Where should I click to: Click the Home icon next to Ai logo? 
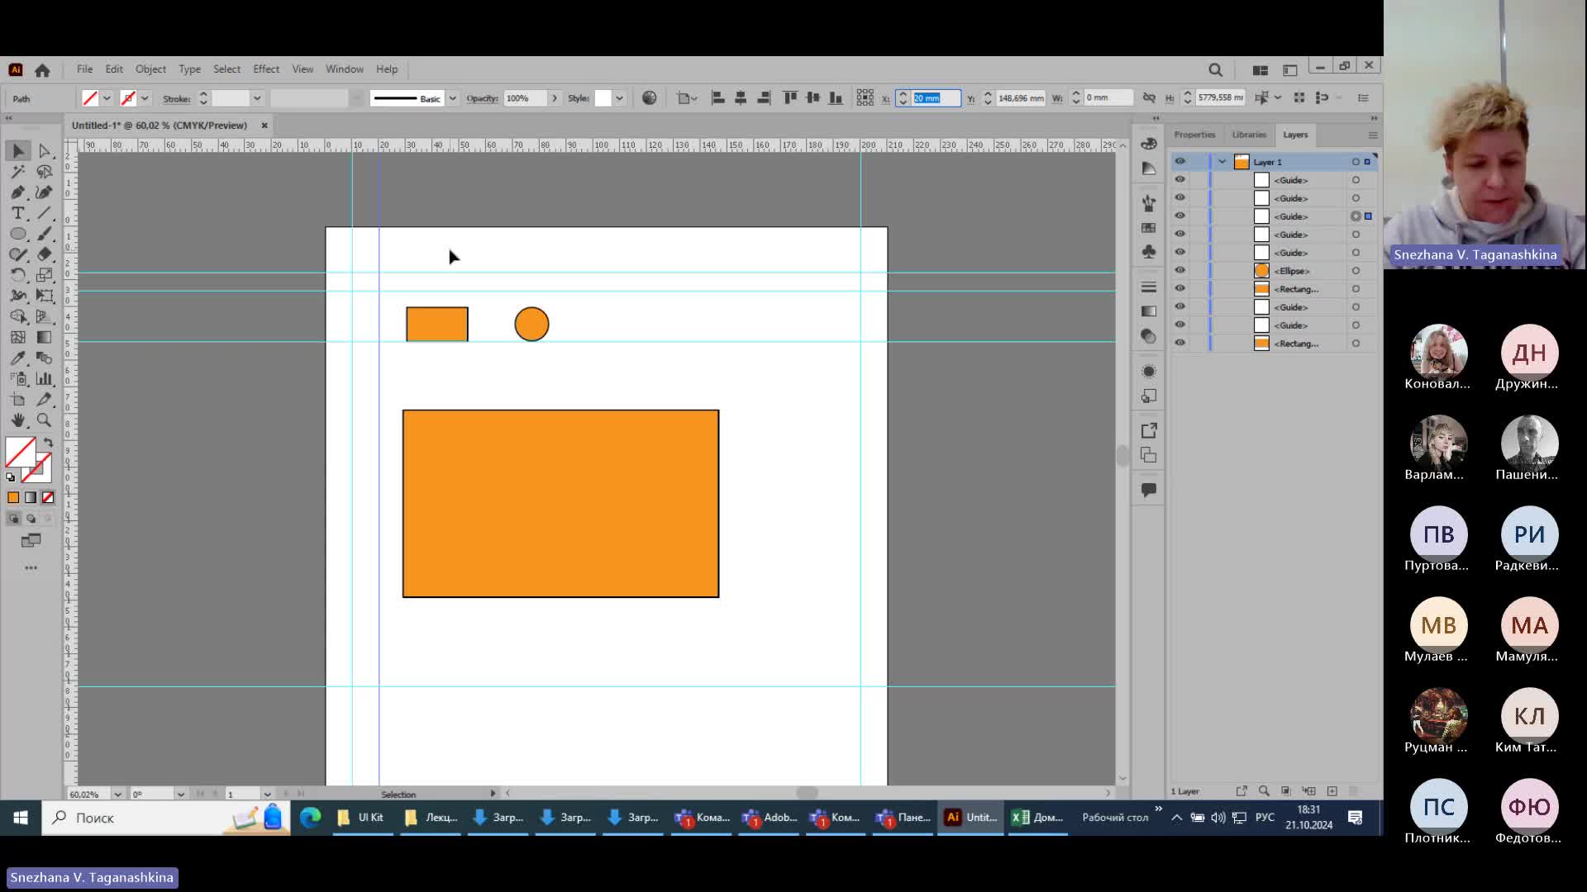42,70
